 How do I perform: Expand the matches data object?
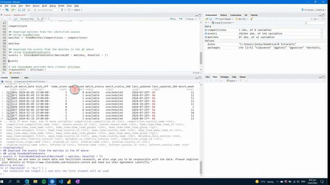click(x=206, y=37)
